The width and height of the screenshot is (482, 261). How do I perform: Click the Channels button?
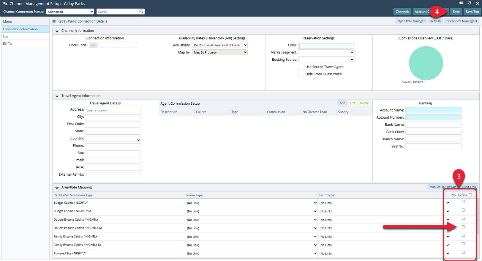point(402,12)
